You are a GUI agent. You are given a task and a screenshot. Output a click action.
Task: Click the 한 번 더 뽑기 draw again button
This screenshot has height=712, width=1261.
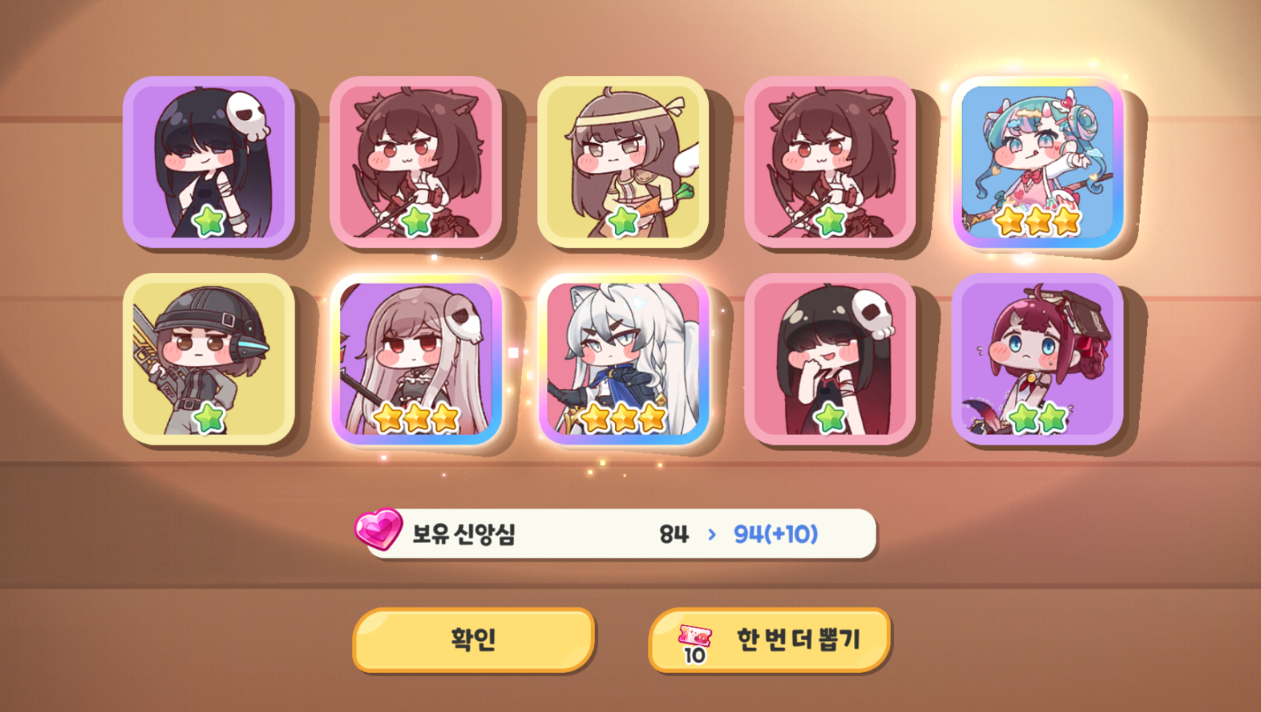point(770,639)
